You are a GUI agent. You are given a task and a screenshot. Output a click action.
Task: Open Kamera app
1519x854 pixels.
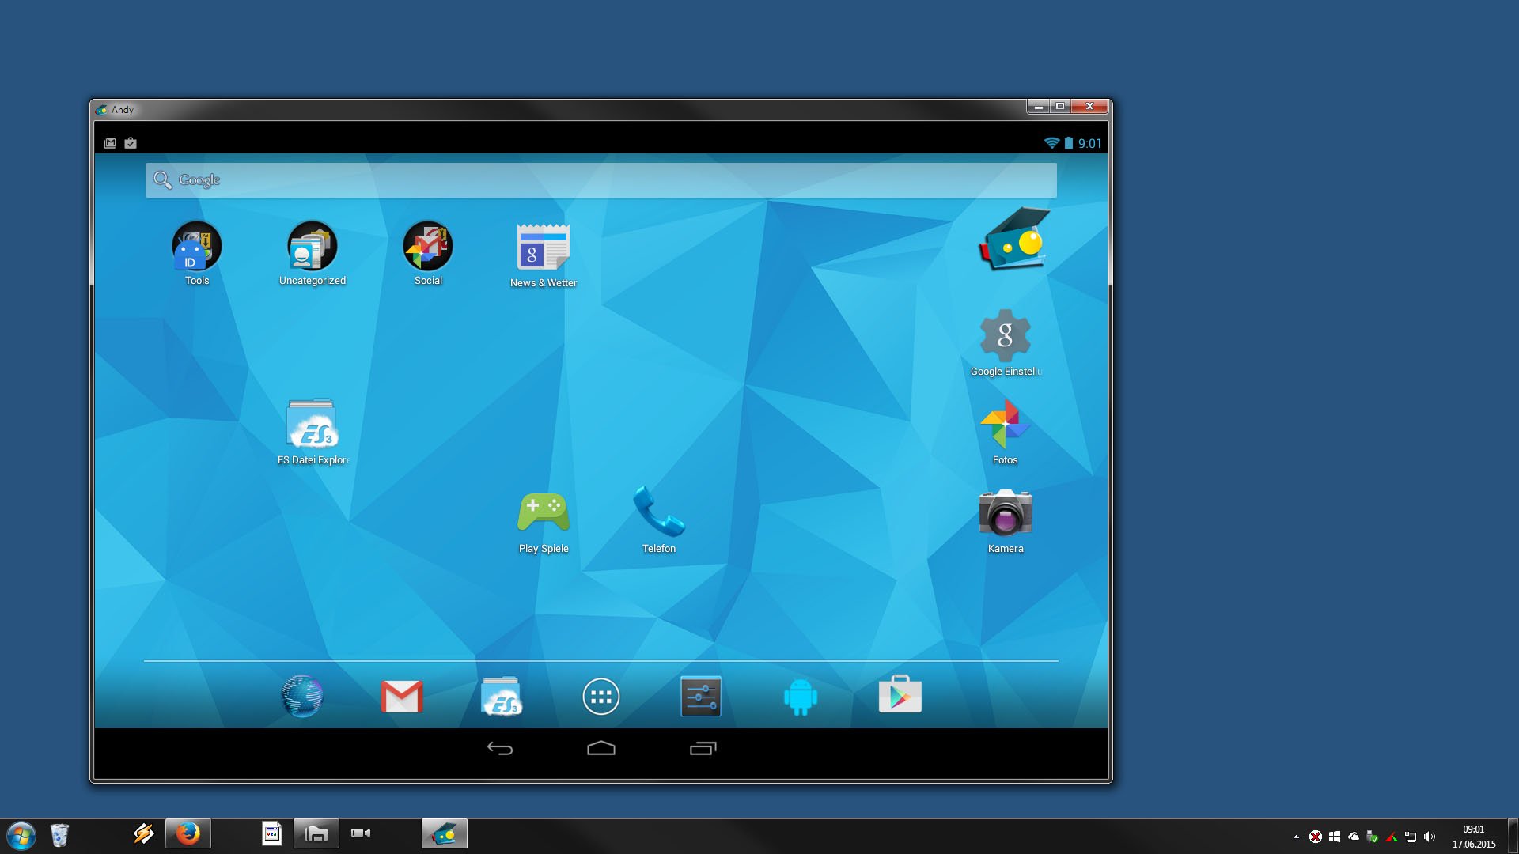1006,513
